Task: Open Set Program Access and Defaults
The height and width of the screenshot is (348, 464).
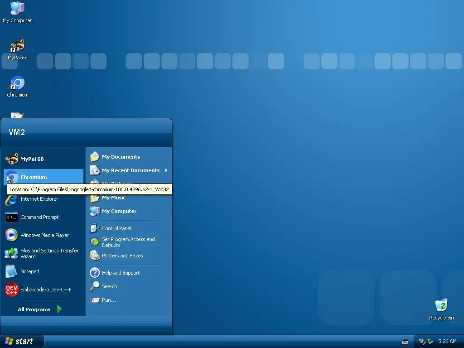Action: (129, 242)
